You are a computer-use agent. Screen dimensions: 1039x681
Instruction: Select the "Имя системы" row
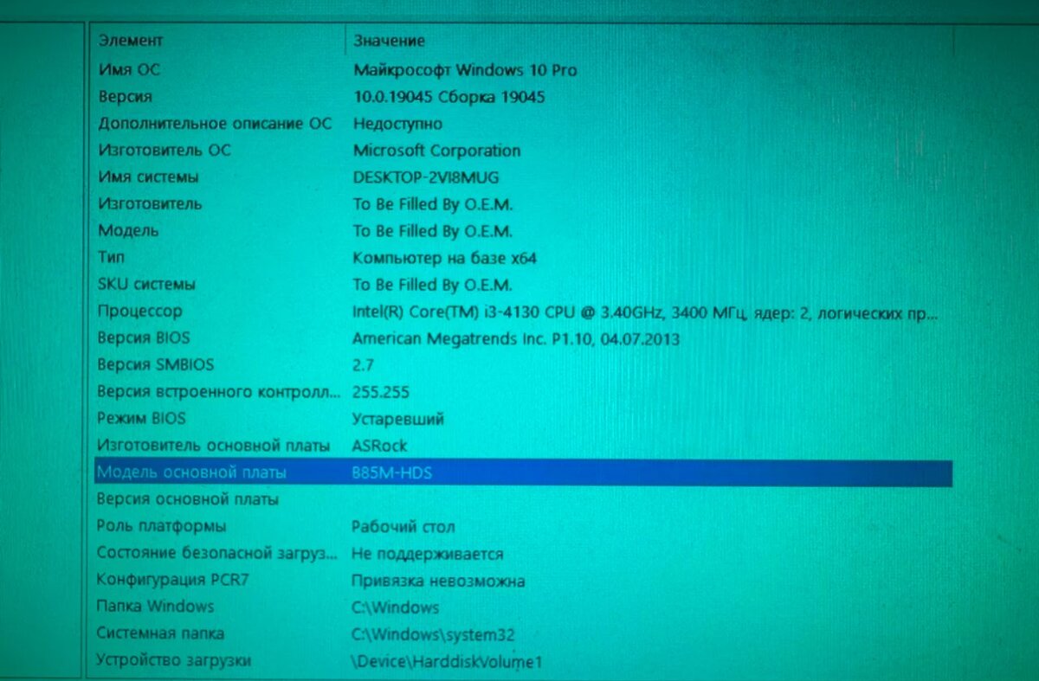[x=148, y=177]
